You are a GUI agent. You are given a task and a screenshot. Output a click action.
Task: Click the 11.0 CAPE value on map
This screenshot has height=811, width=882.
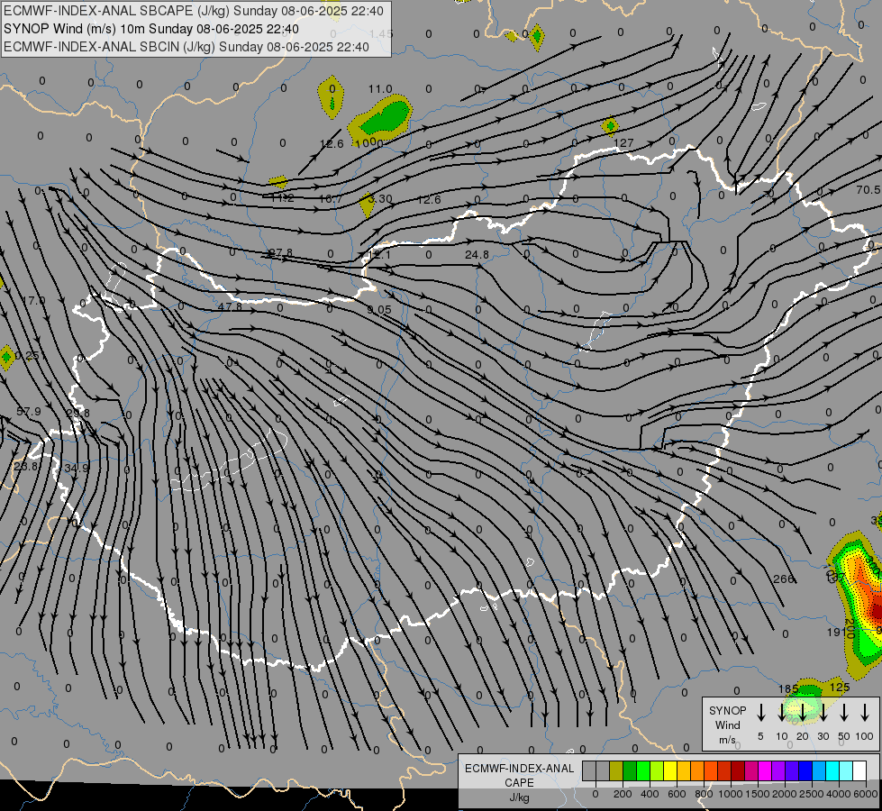click(380, 89)
